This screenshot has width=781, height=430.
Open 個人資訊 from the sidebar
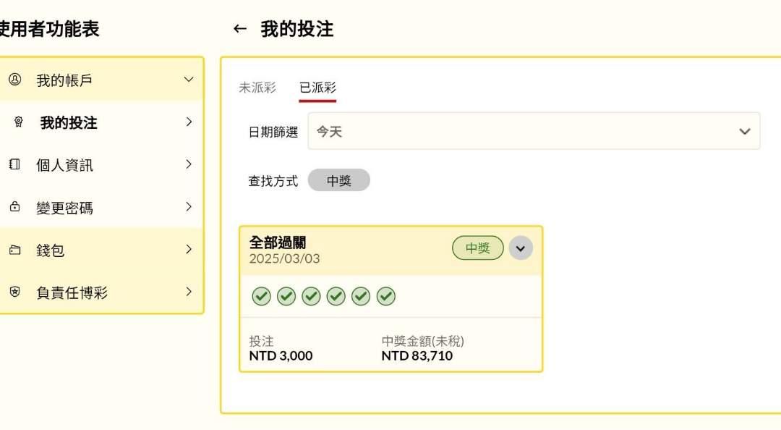click(65, 165)
